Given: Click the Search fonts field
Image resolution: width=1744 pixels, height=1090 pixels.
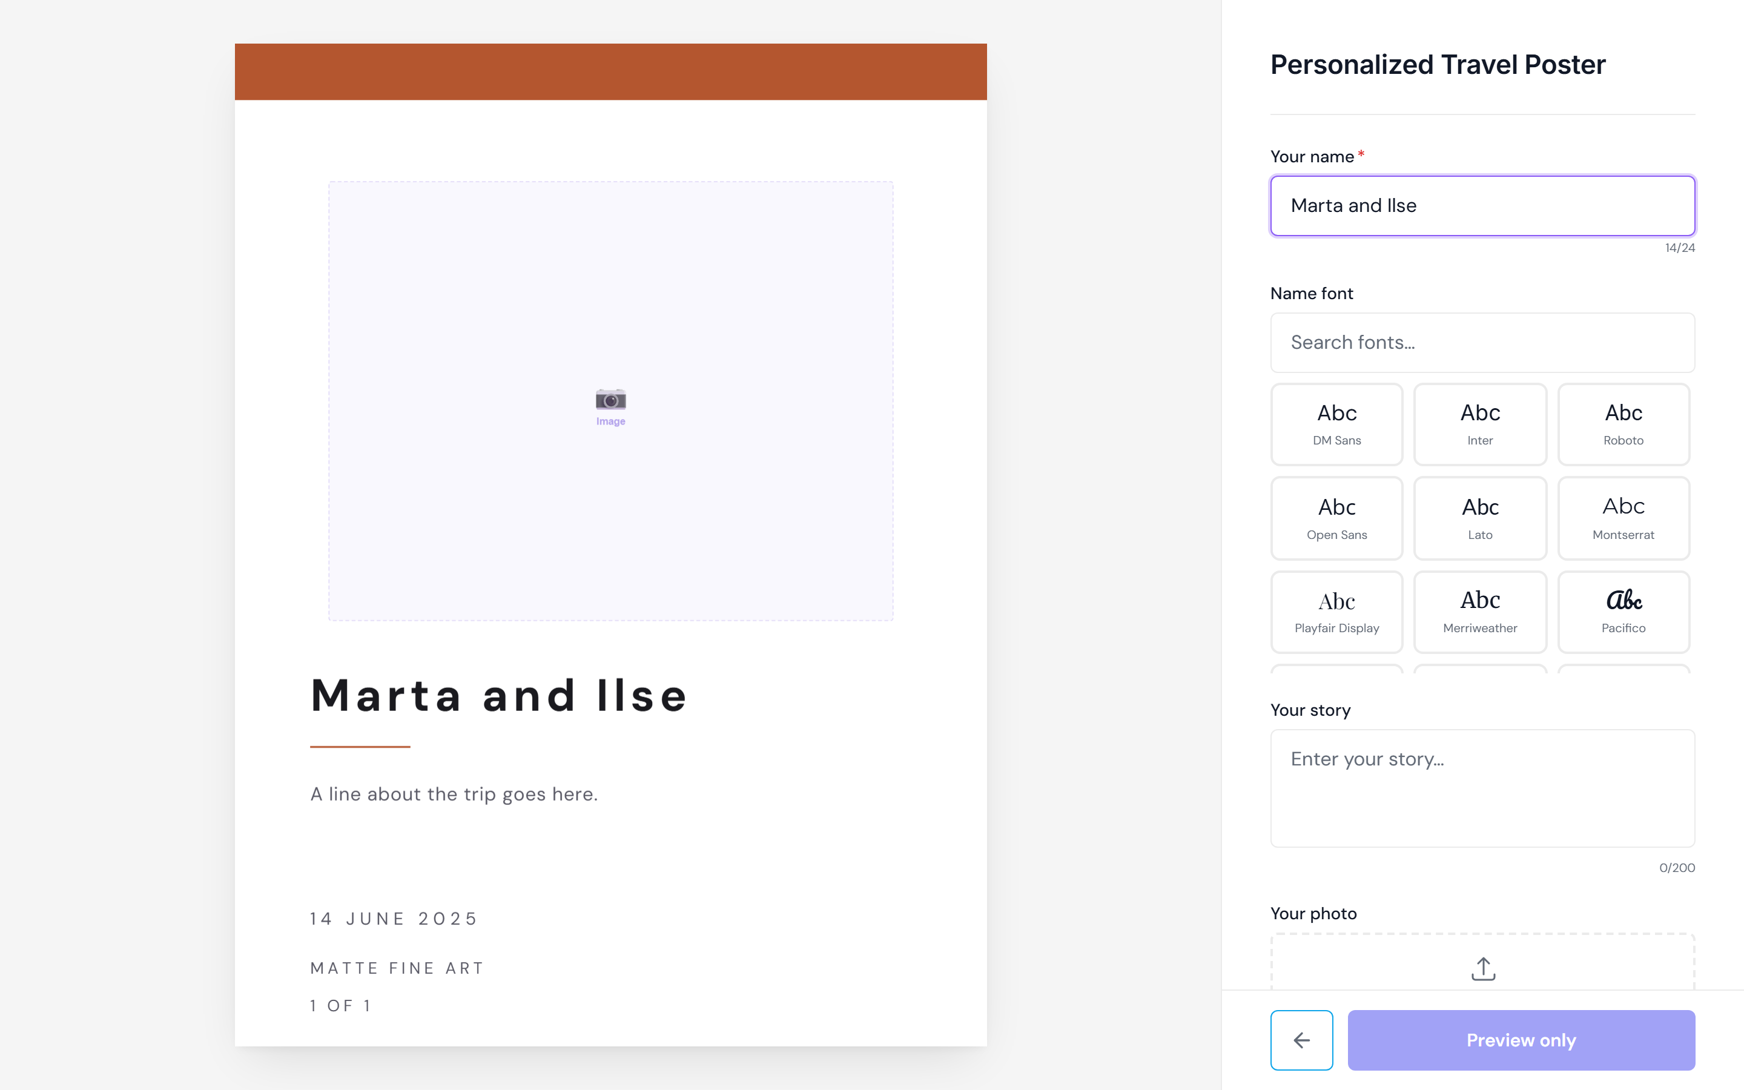Looking at the screenshot, I should tap(1482, 342).
